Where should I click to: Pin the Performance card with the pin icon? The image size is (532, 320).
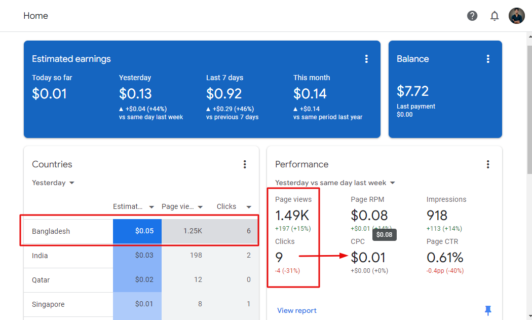(488, 310)
